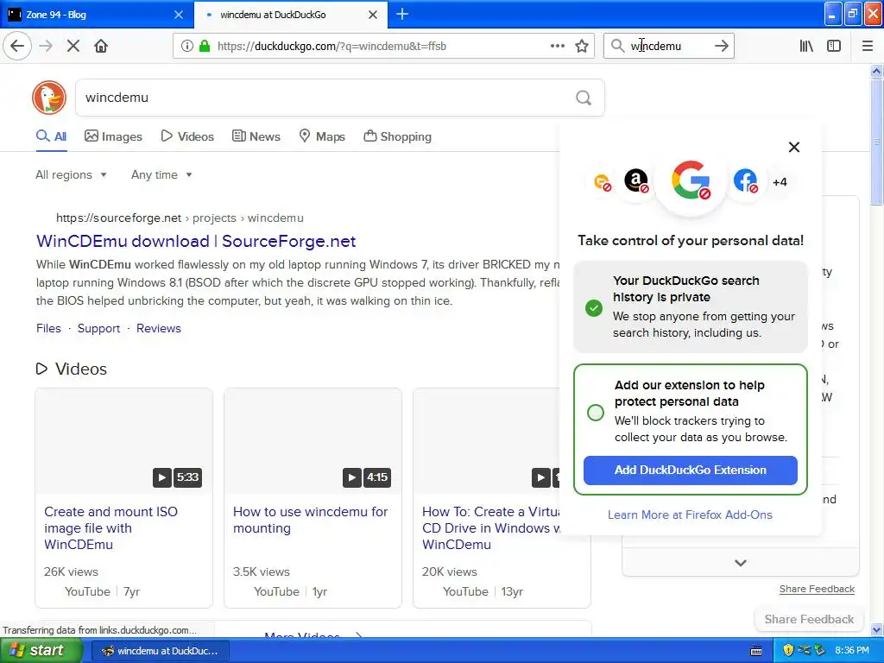Click the security shield tray icon

(787, 651)
